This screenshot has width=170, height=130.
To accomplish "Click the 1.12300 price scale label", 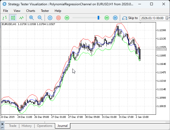I will pyautogui.click(x=162, y=30).
